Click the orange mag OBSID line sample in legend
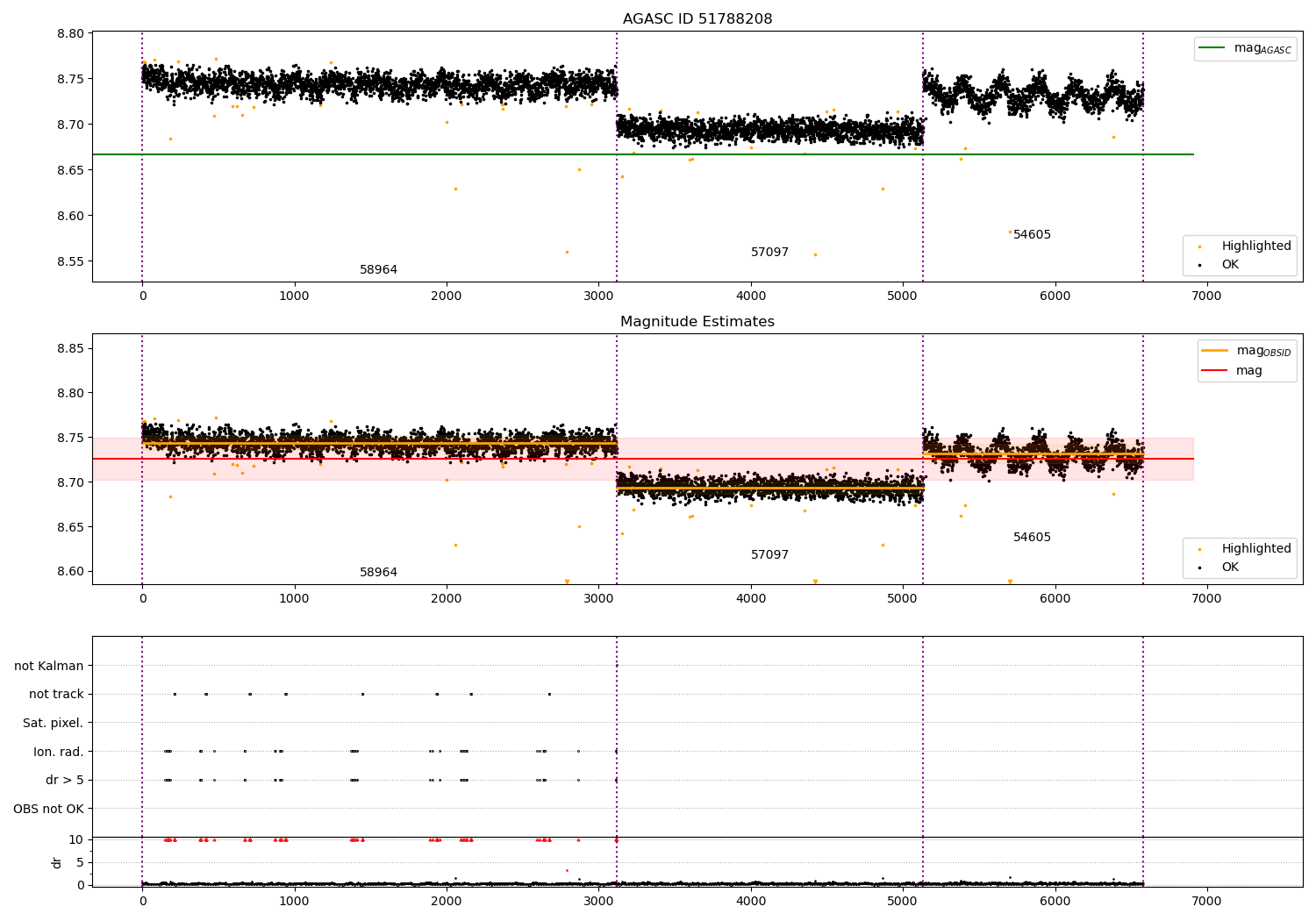The height and width of the screenshot is (921, 1316). 1215,351
